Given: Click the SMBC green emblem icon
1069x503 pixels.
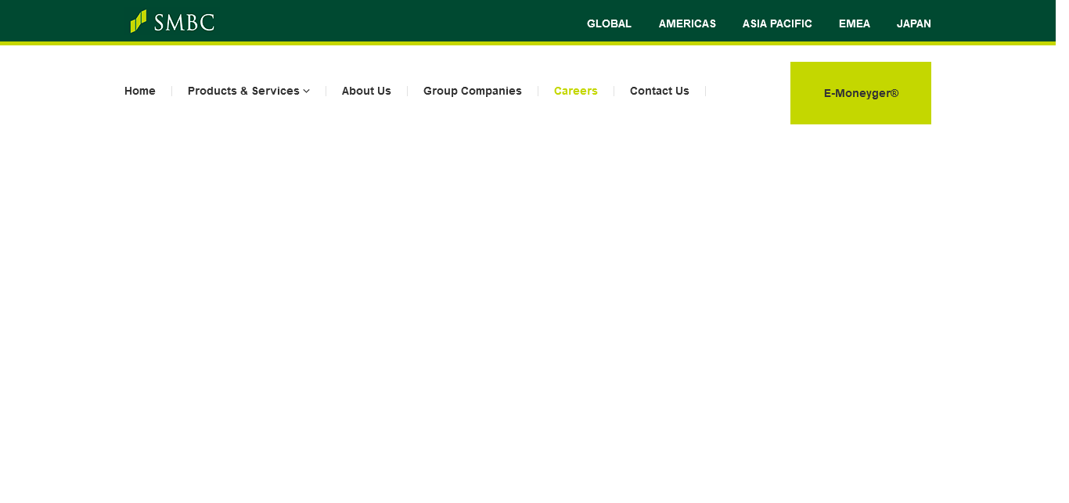Looking at the screenshot, I should [138, 21].
